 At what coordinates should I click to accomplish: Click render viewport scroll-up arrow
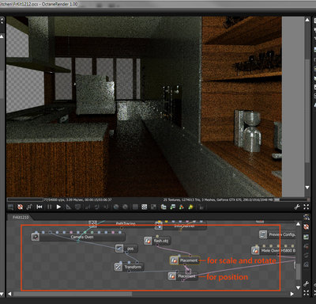point(307,20)
